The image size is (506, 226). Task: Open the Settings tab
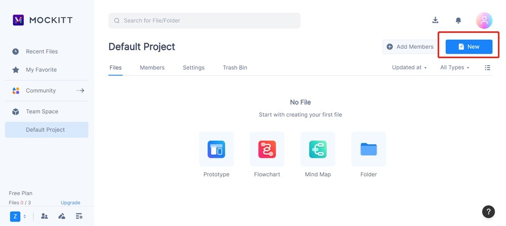[x=194, y=68]
